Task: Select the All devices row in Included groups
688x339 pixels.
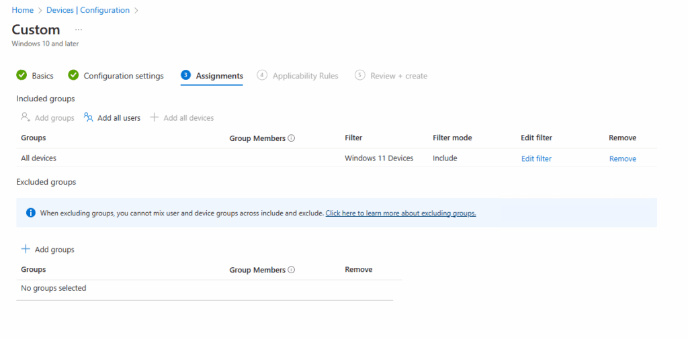Action: point(39,158)
